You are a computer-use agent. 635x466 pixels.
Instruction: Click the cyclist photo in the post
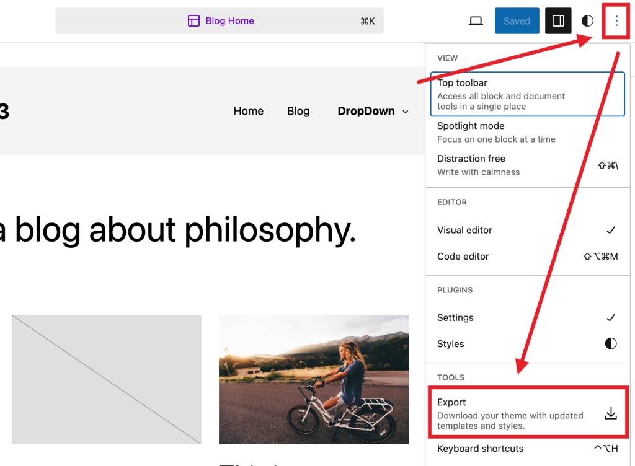pos(314,379)
